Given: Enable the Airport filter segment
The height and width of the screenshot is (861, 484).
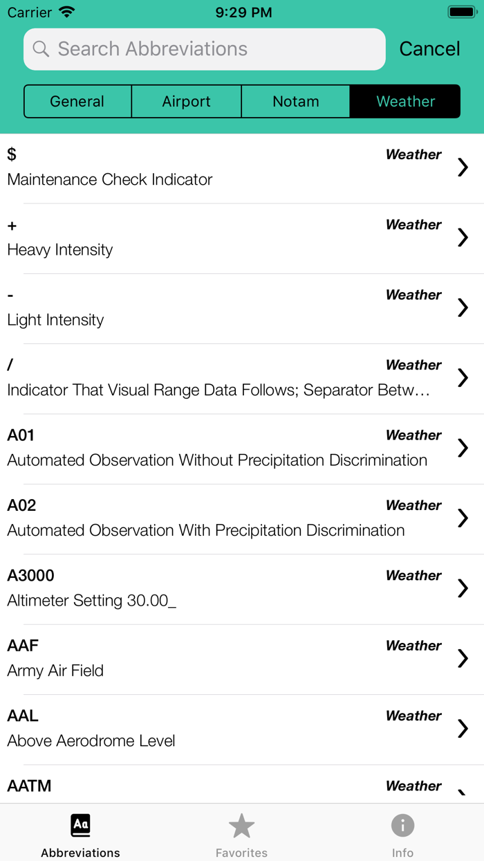Looking at the screenshot, I should [x=186, y=101].
